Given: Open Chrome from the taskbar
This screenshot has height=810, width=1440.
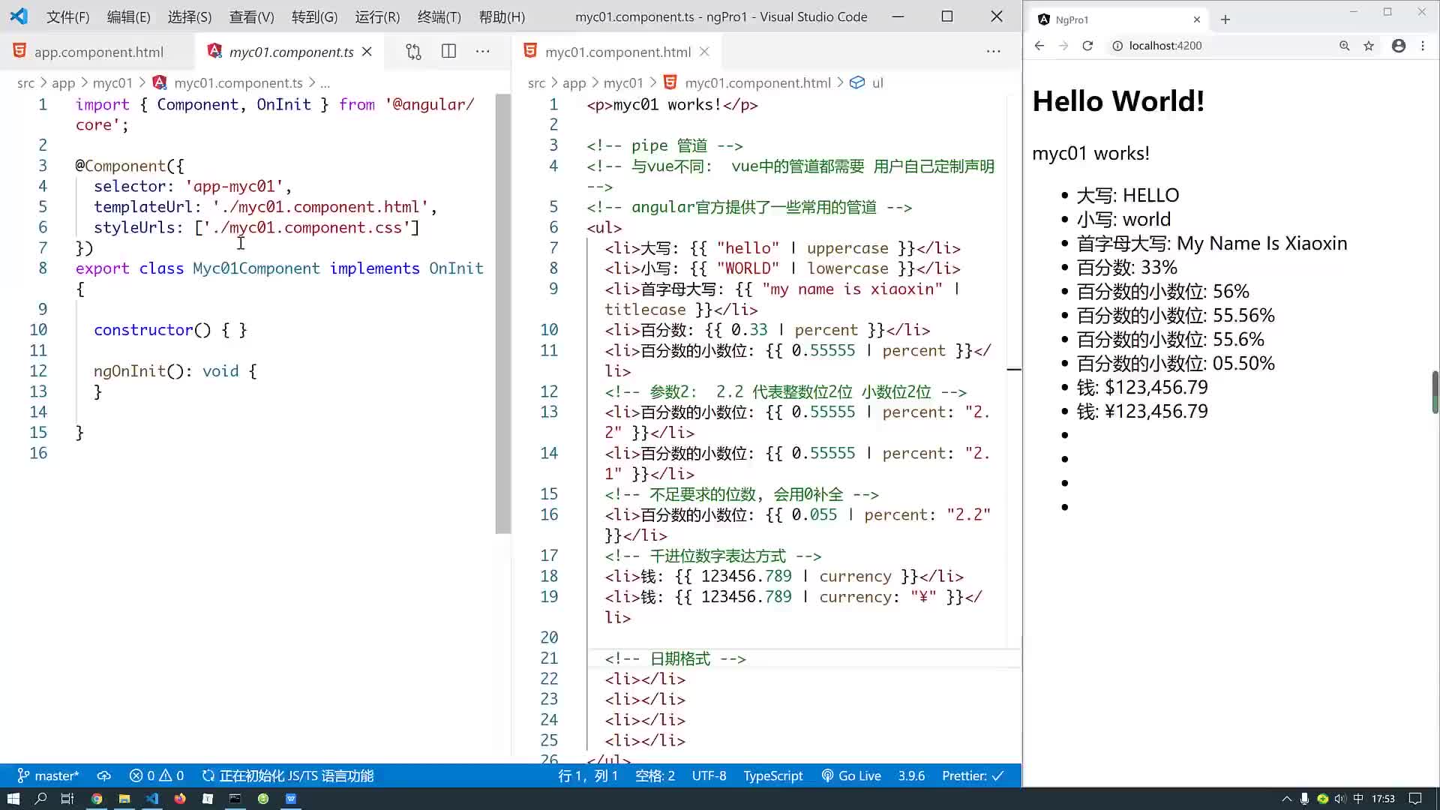Looking at the screenshot, I should click(97, 799).
